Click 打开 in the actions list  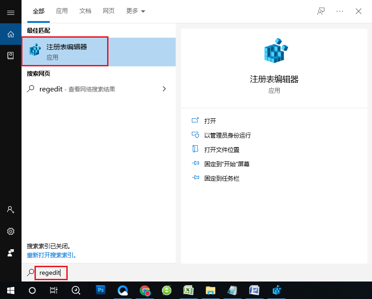click(210, 121)
